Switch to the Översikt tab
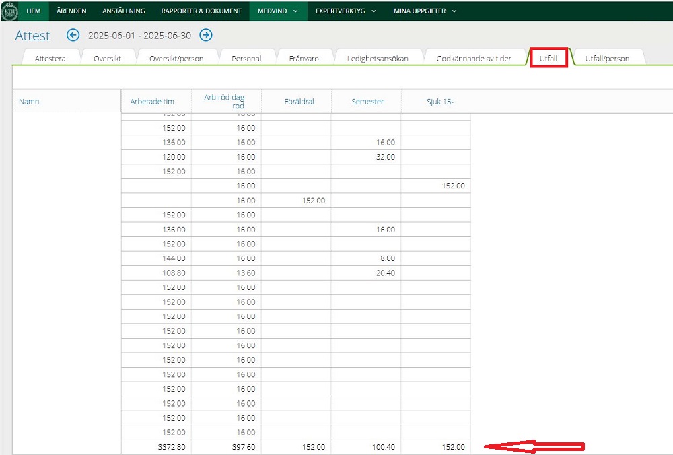This screenshot has height=455, width=673. tap(107, 59)
